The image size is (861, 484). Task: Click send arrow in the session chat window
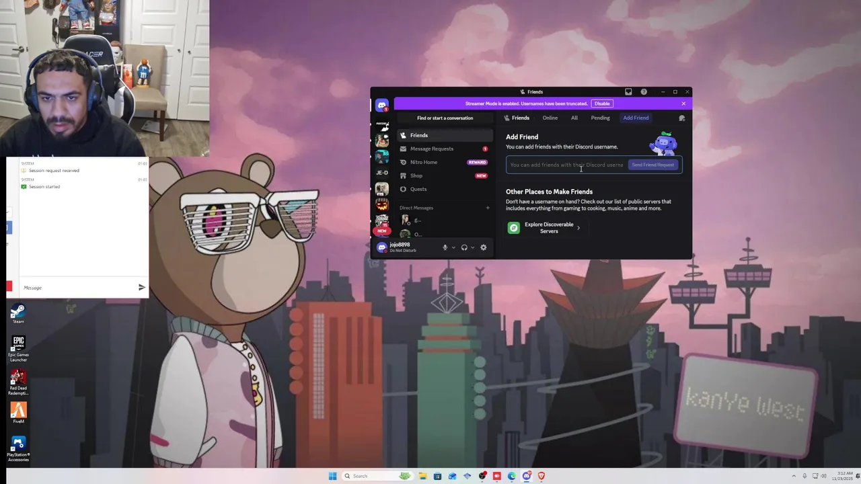tap(142, 288)
